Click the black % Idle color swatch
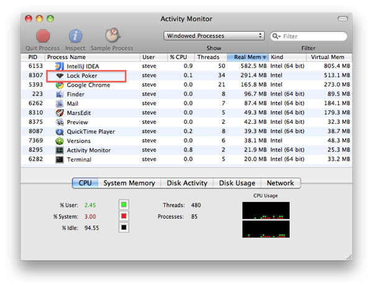This screenshot has width=373, height=289. [124, 227]
